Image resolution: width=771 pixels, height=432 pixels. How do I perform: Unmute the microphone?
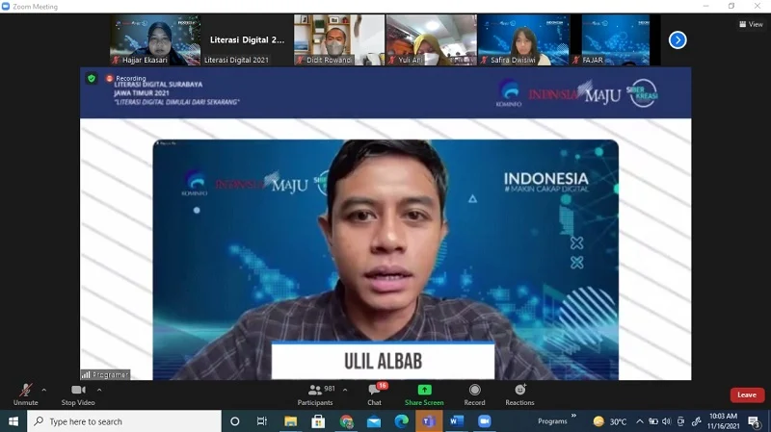[x=26, y=394]
